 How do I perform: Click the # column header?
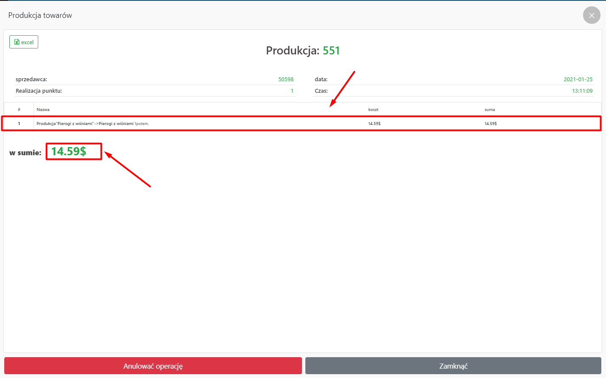(x=19, y=110)
